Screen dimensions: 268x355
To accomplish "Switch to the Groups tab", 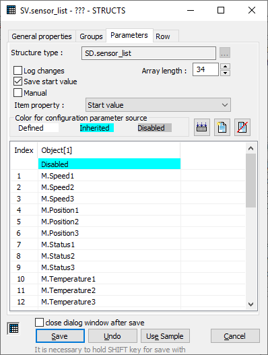I will point(91,36).
